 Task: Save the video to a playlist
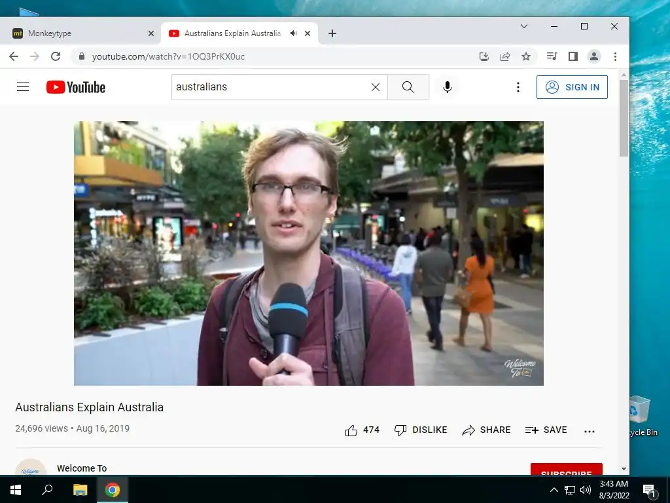point(546,430)
